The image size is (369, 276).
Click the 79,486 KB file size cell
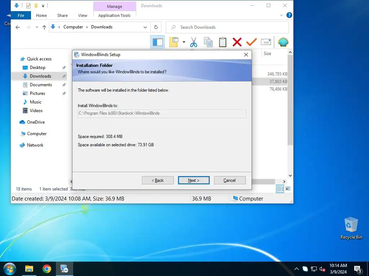click(278, 89)
